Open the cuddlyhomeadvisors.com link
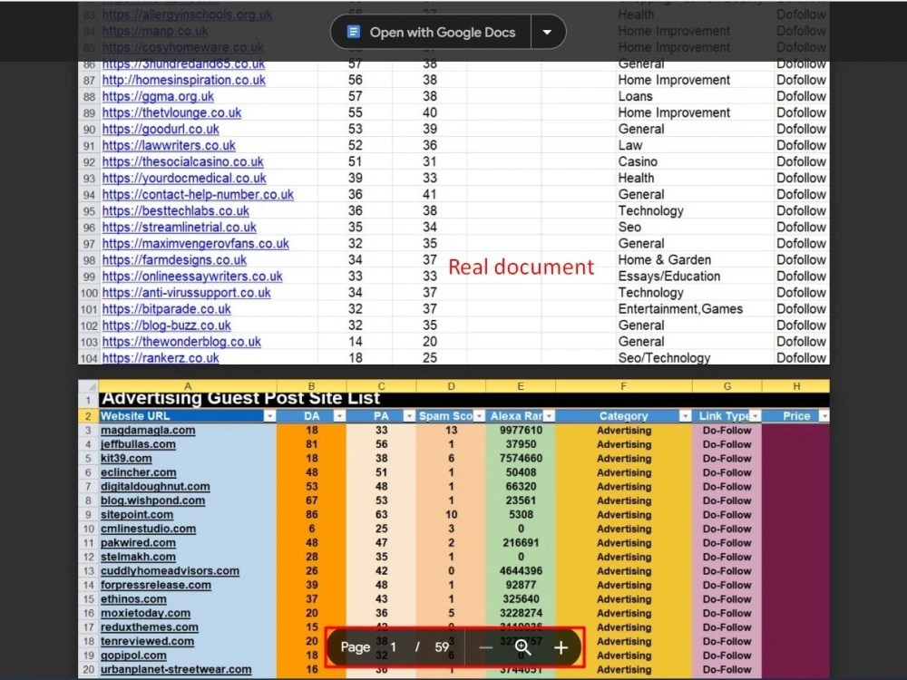907x680 pixels. (x=171, y=570)
